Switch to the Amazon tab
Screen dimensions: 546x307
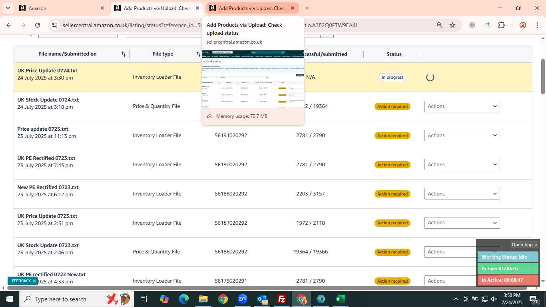[x=60, y=8]
